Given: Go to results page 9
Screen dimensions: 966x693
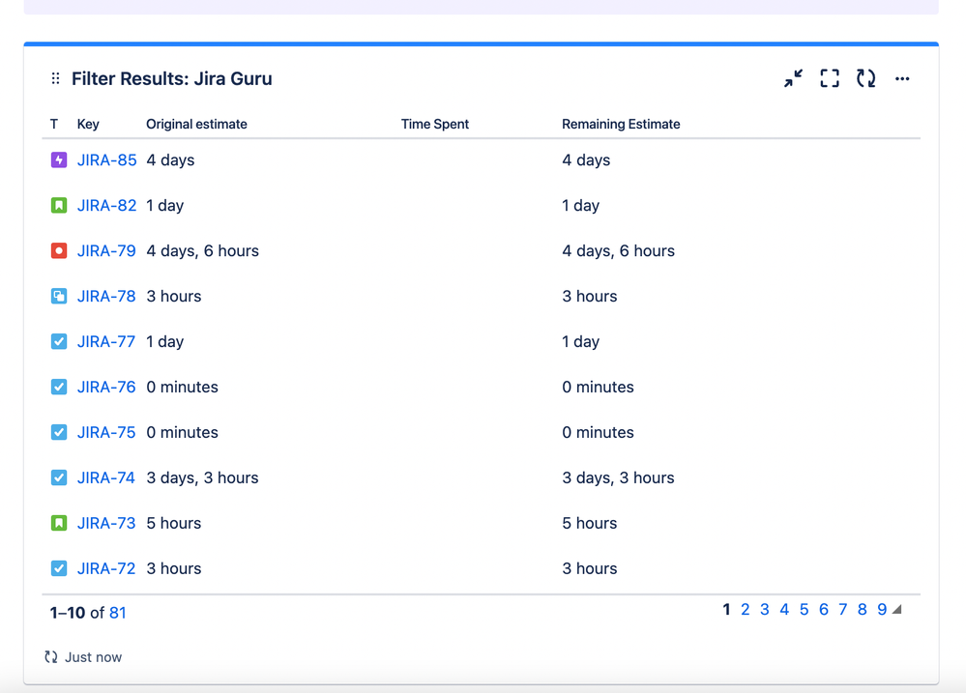Looking at the screenshot, I should coord(882,609).
